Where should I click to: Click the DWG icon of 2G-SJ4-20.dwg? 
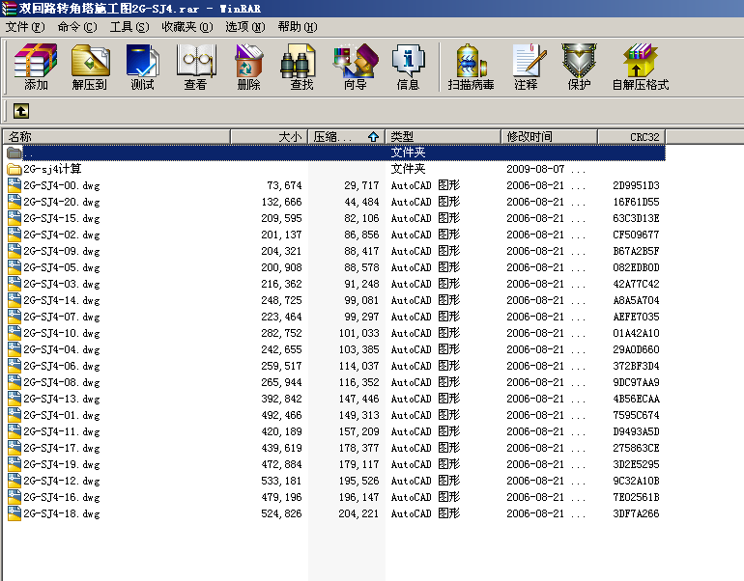pos(14,202)
